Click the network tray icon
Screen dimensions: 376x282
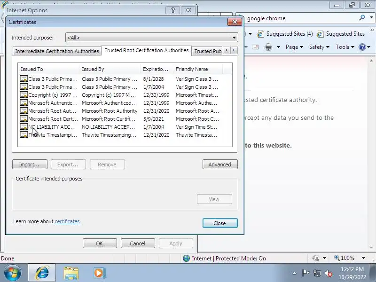317,273
